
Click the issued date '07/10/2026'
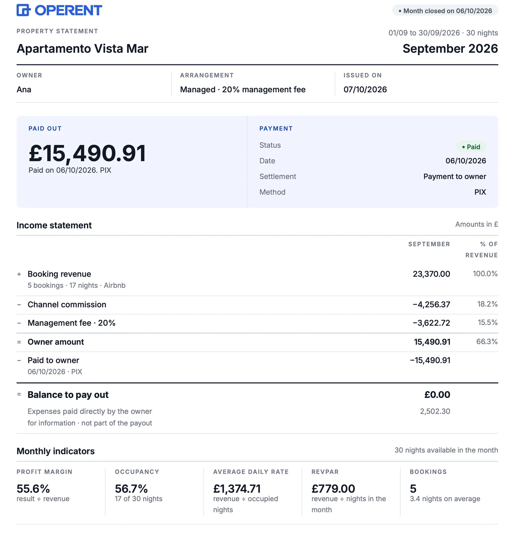point(365,89)
